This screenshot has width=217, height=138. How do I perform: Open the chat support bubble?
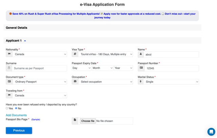click(x=211, y=132)
